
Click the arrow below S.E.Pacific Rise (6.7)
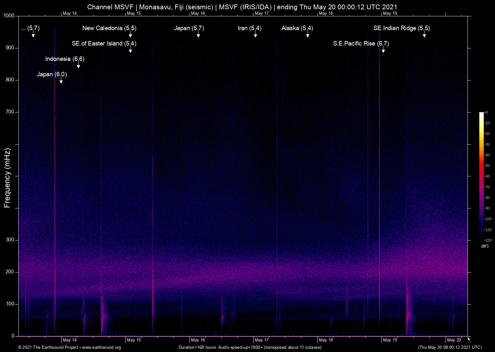click(x=383, y=50)
